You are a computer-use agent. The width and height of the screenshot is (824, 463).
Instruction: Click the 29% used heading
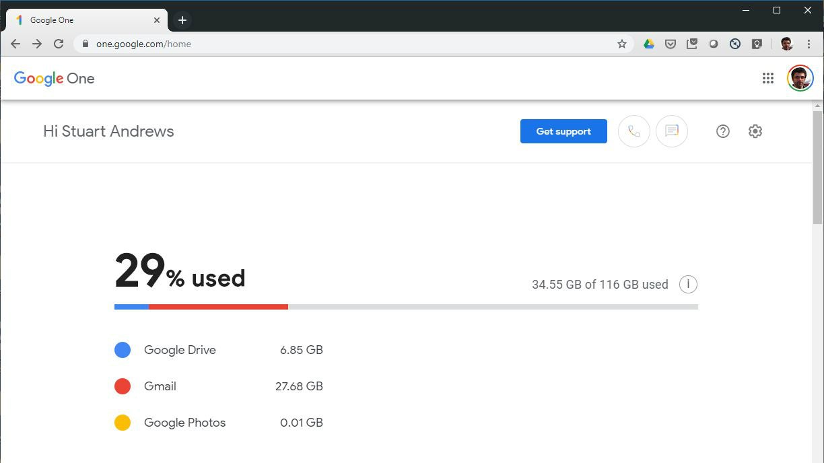click(x=180, y=271)
